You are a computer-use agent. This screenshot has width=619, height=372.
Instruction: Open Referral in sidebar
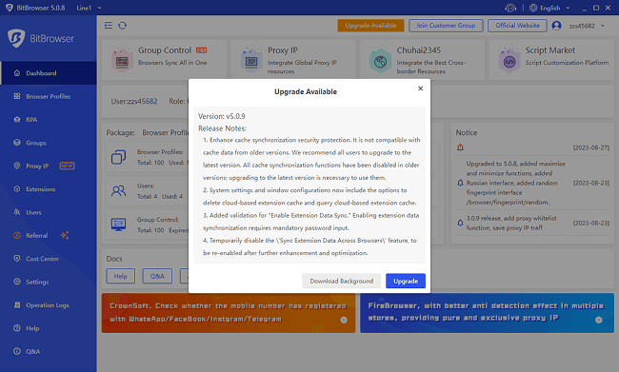(x=49, y=236)
